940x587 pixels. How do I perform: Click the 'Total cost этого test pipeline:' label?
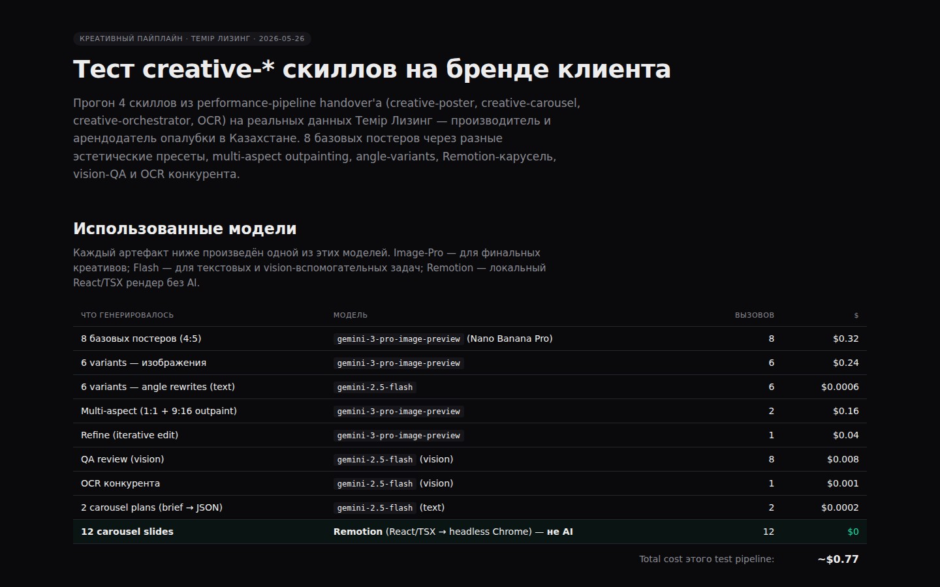706,559
